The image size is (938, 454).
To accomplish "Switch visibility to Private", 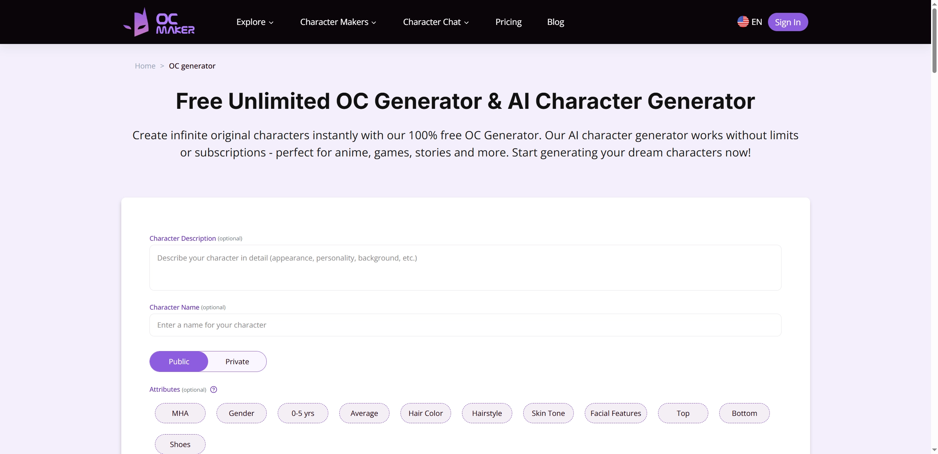I will [x=237, y=361].
